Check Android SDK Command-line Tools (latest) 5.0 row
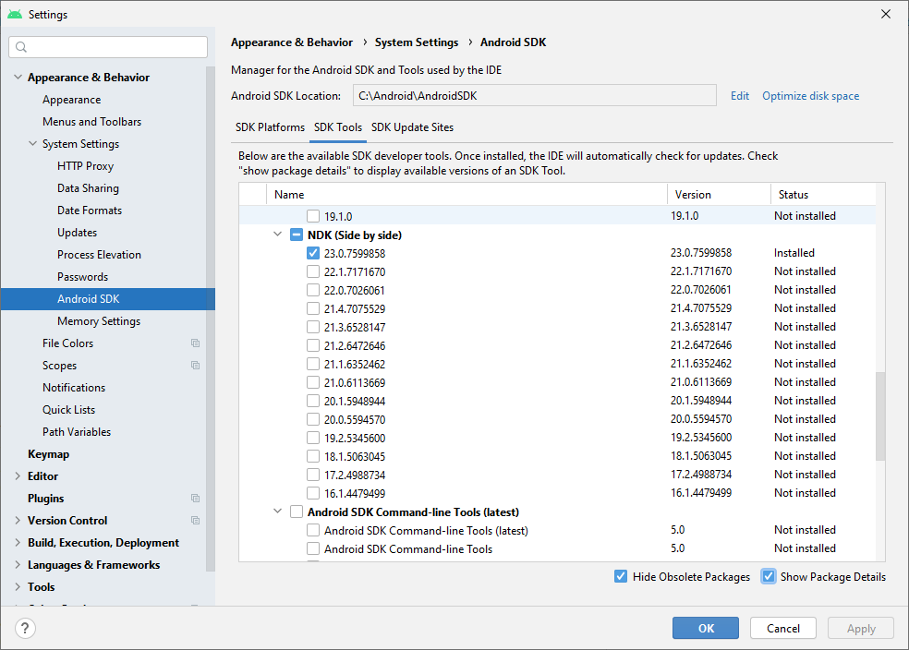909x650 pixels. pyautogui.click(x=313, y=530)
